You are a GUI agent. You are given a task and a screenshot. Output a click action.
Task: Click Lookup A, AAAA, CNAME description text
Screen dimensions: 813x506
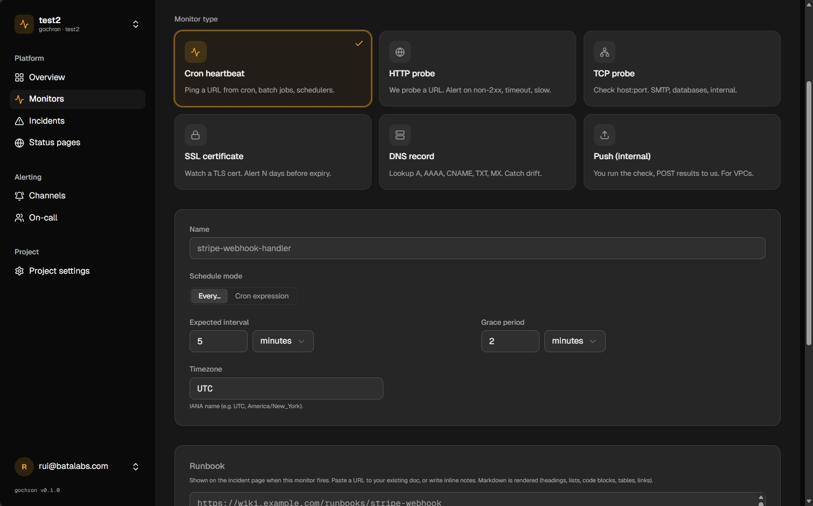[466, 174]
